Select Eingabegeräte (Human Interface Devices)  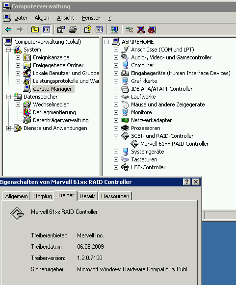[181, 73]
